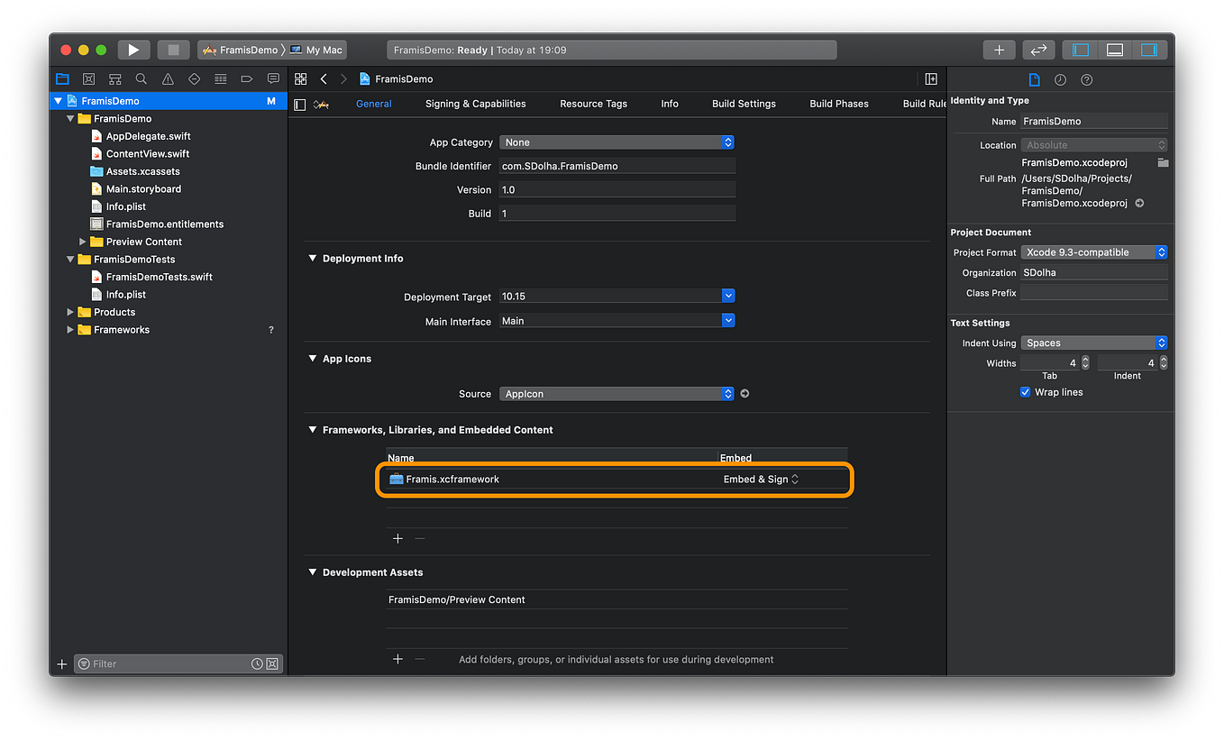Select the Issue navigator warning icon
The height and width of the screenshot is (741, 1224).
(168, 79)
